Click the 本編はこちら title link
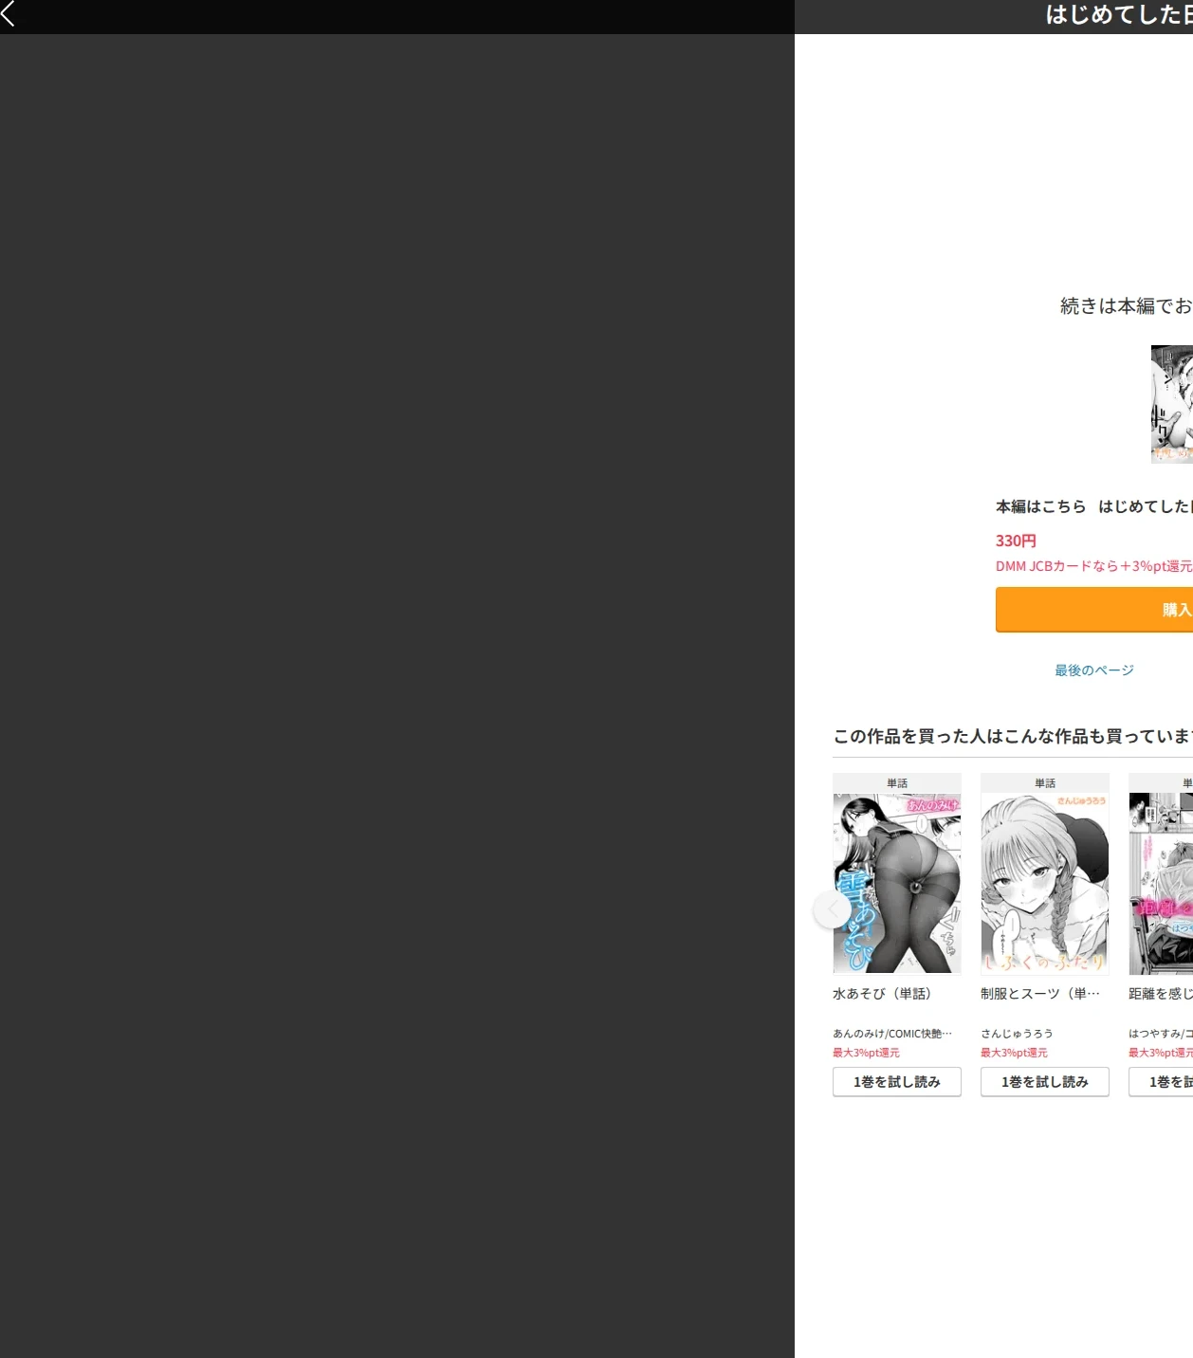 click(1094, 506)
